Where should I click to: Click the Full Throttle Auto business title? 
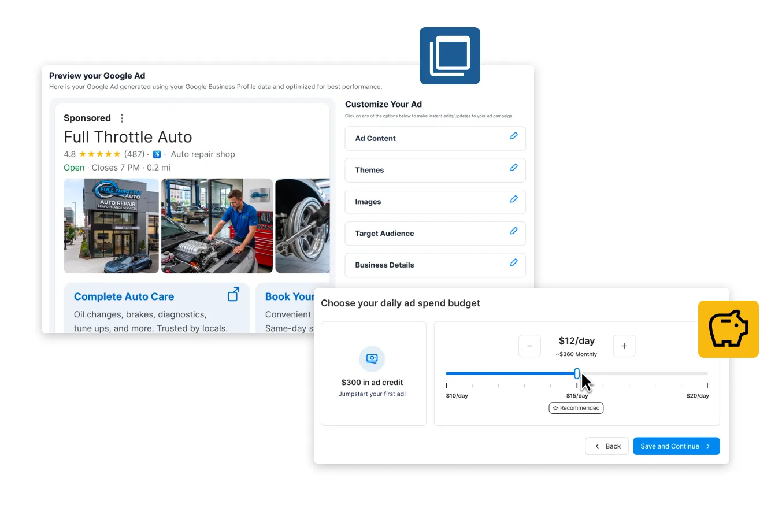(128, 137)
